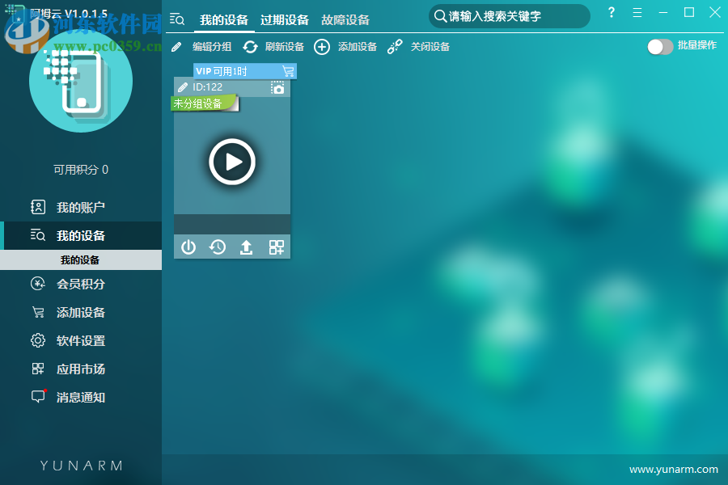Click the restart icon on the device card

[x=218, y=247]
